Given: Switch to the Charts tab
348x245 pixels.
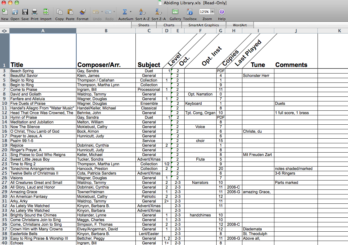Looking at the screenshot, I should click(x=169, y=25).
